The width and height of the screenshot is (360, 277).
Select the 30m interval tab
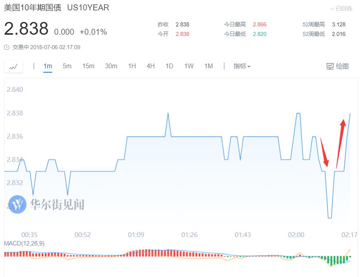point(111,66)
